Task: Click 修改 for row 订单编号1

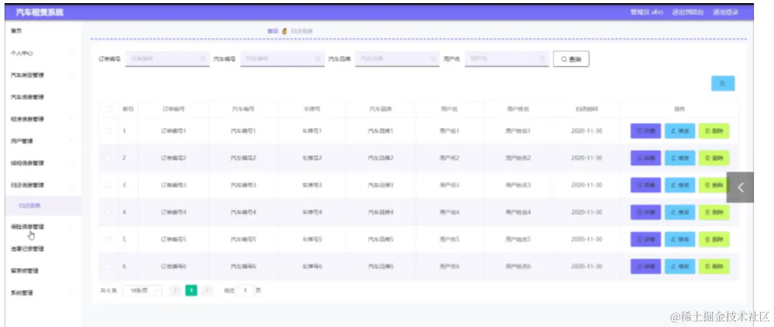Action: pyautogui.click(x=680, y=131)
